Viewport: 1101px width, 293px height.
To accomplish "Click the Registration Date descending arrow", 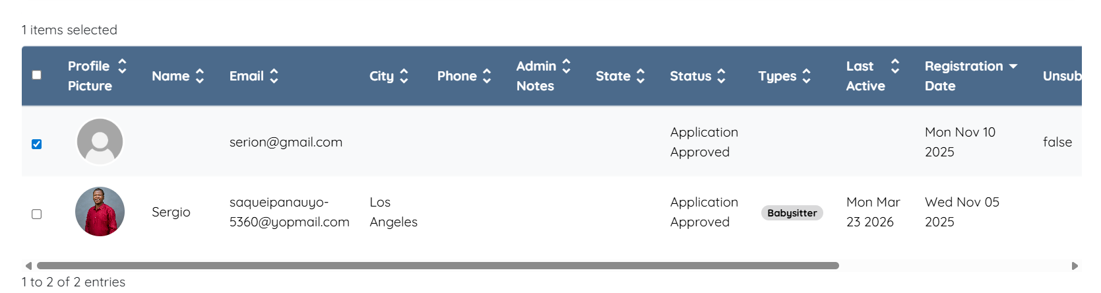I will [x=1013, y=67].
